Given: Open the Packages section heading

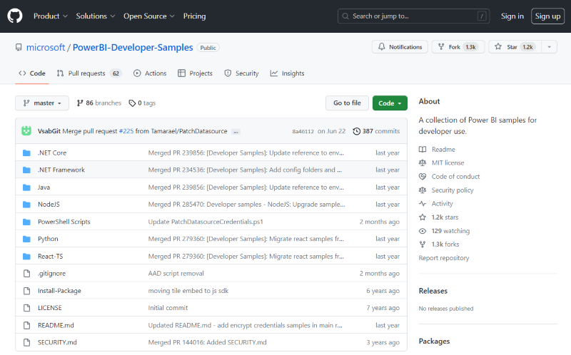Looking at the screenshot, I should [434, 341].
